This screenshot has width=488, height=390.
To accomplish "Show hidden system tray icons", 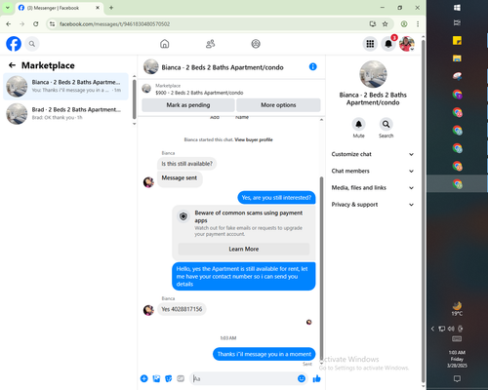I will tap(432, 329).
